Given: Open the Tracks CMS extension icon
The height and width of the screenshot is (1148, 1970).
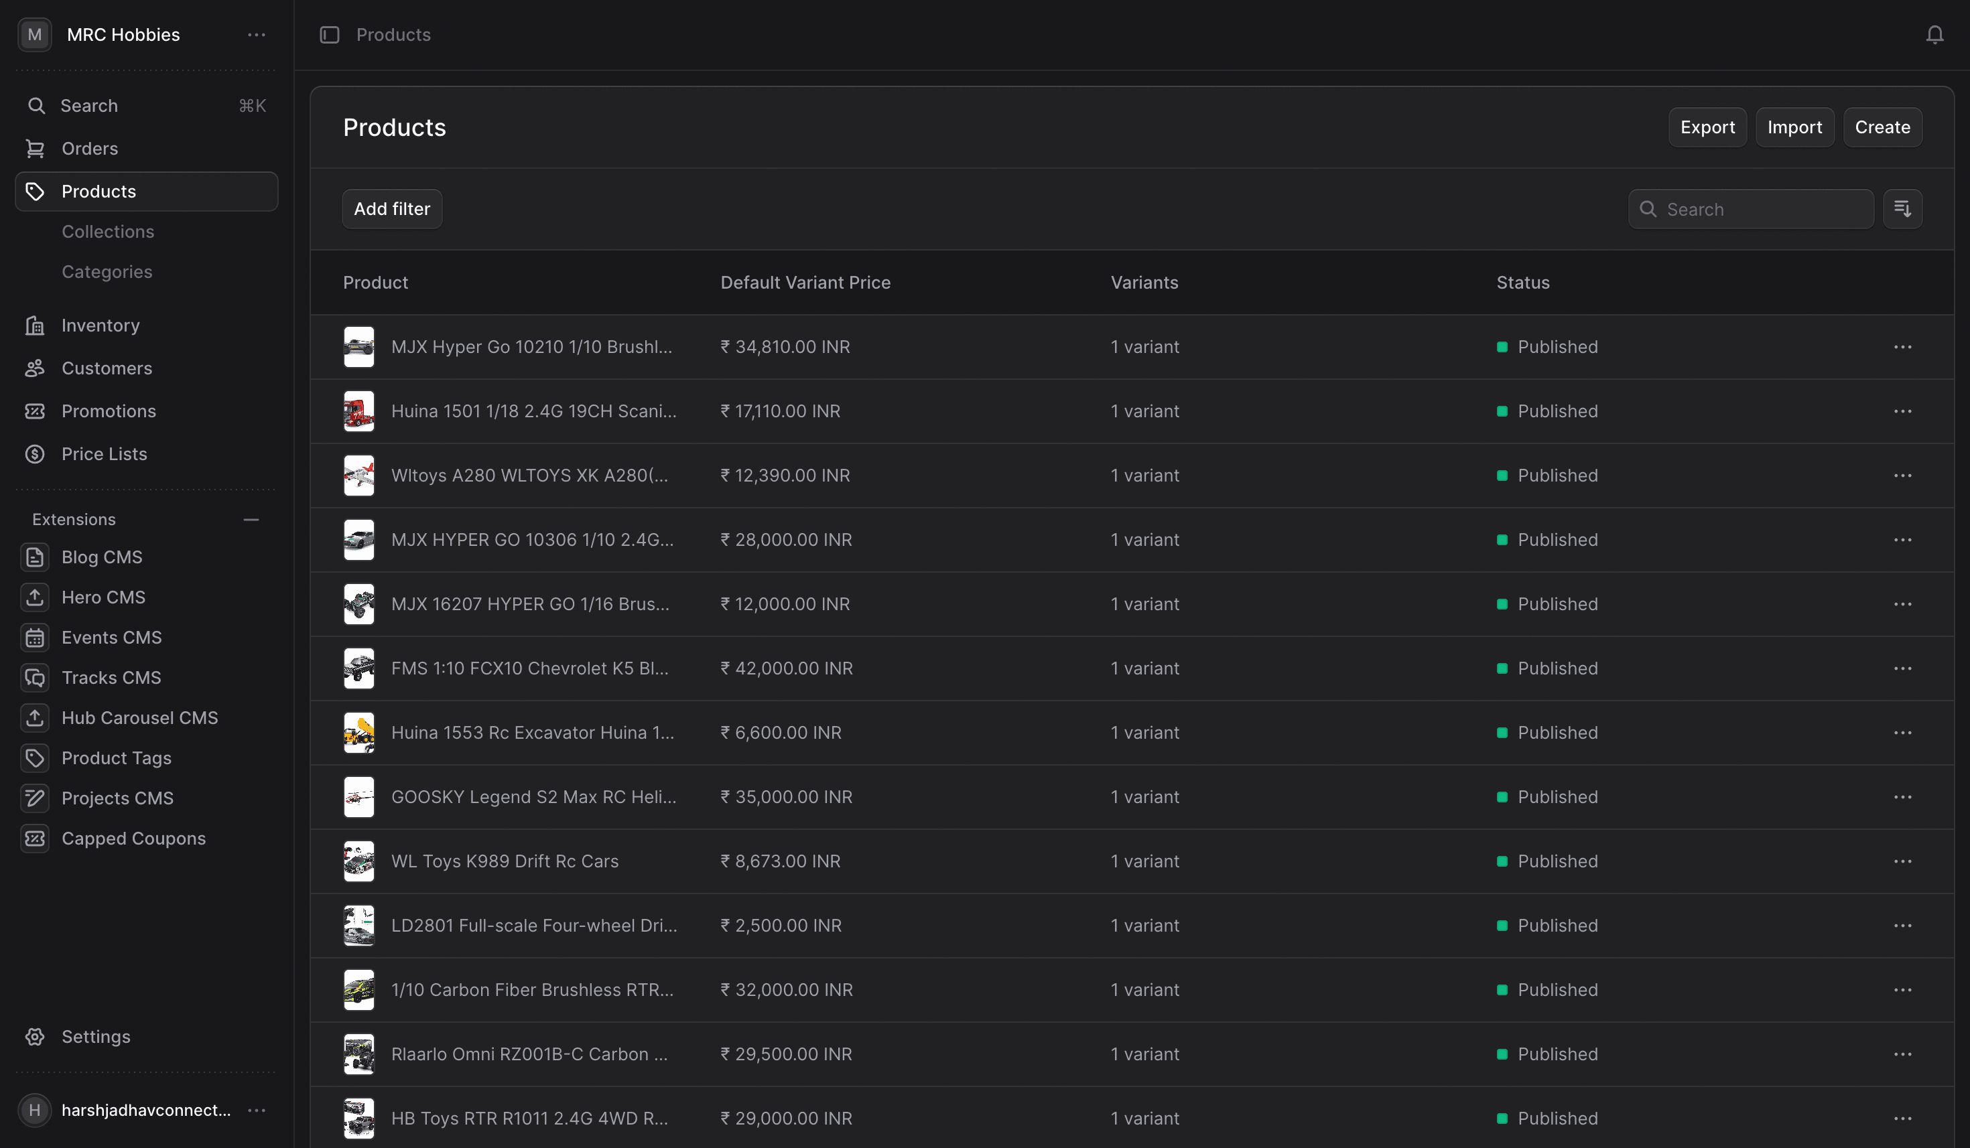Looking at the screenshot, I should 34,678.
